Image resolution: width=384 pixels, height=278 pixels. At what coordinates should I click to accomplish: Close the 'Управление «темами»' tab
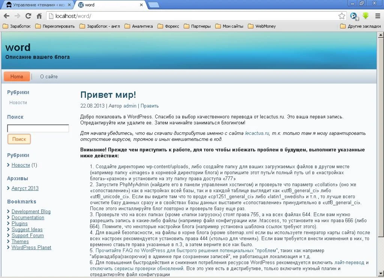click(69, 5)
